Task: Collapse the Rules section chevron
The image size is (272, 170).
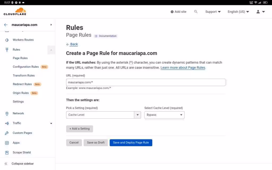Action: click(x=51, y=50)
